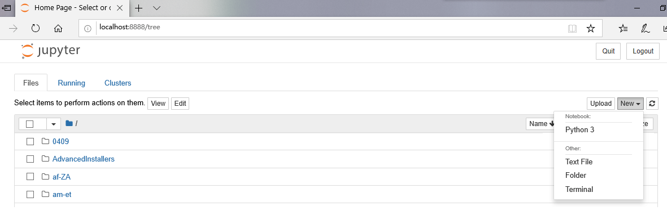Image resolution: width=667 pixels, height=215 pixels.
Task: Refresh the notebook file list
Action: point(652,104)
